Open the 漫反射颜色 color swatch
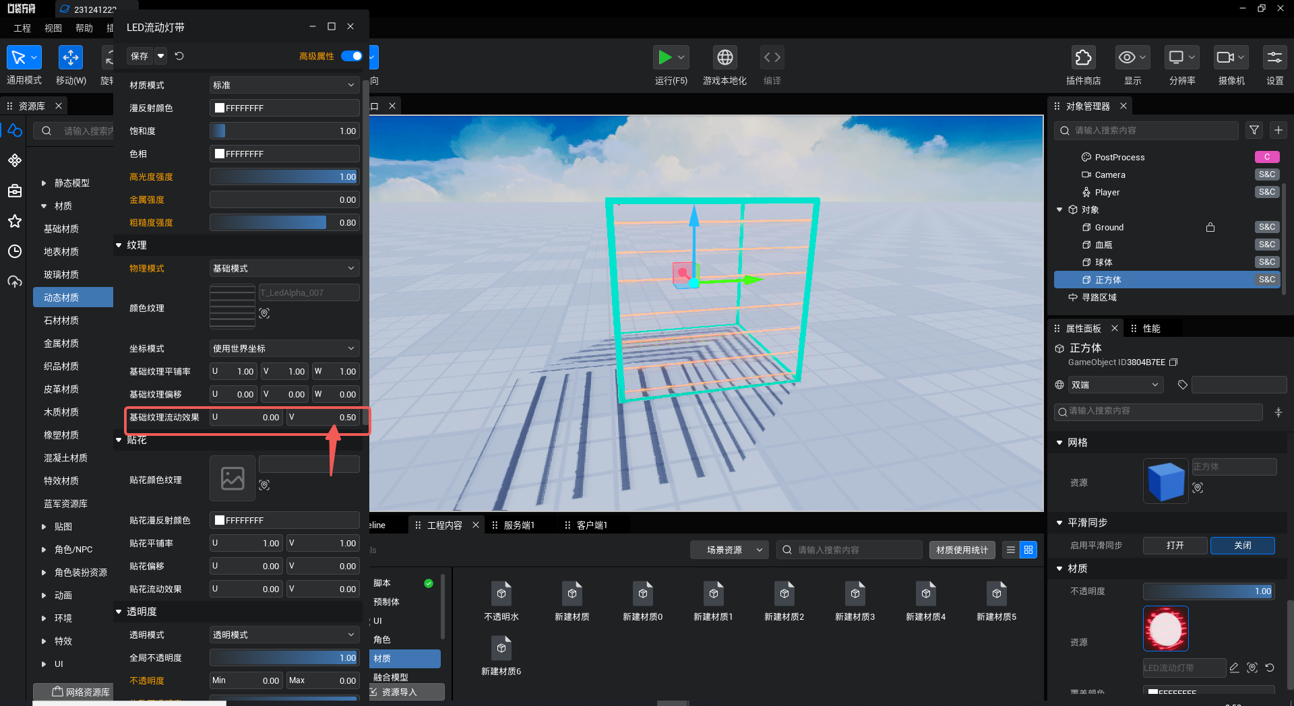Screen dimensions: 1294x706 pos(219,108)
